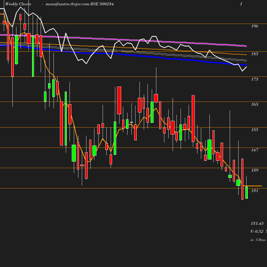Click the 175 price axis label

coord(255,79)
